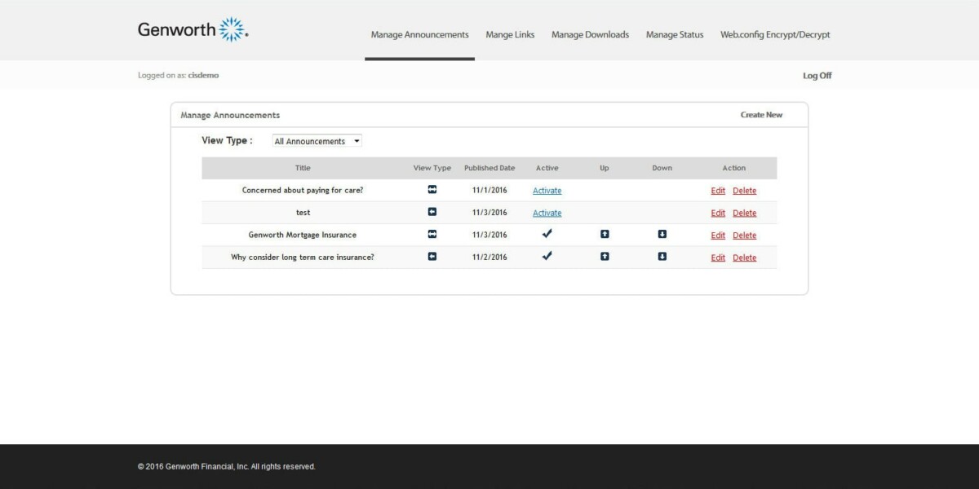The image size is (979, 489).
Task: Open Web.config Encrypt/Decrypt tab
Action: coord(775,35)
